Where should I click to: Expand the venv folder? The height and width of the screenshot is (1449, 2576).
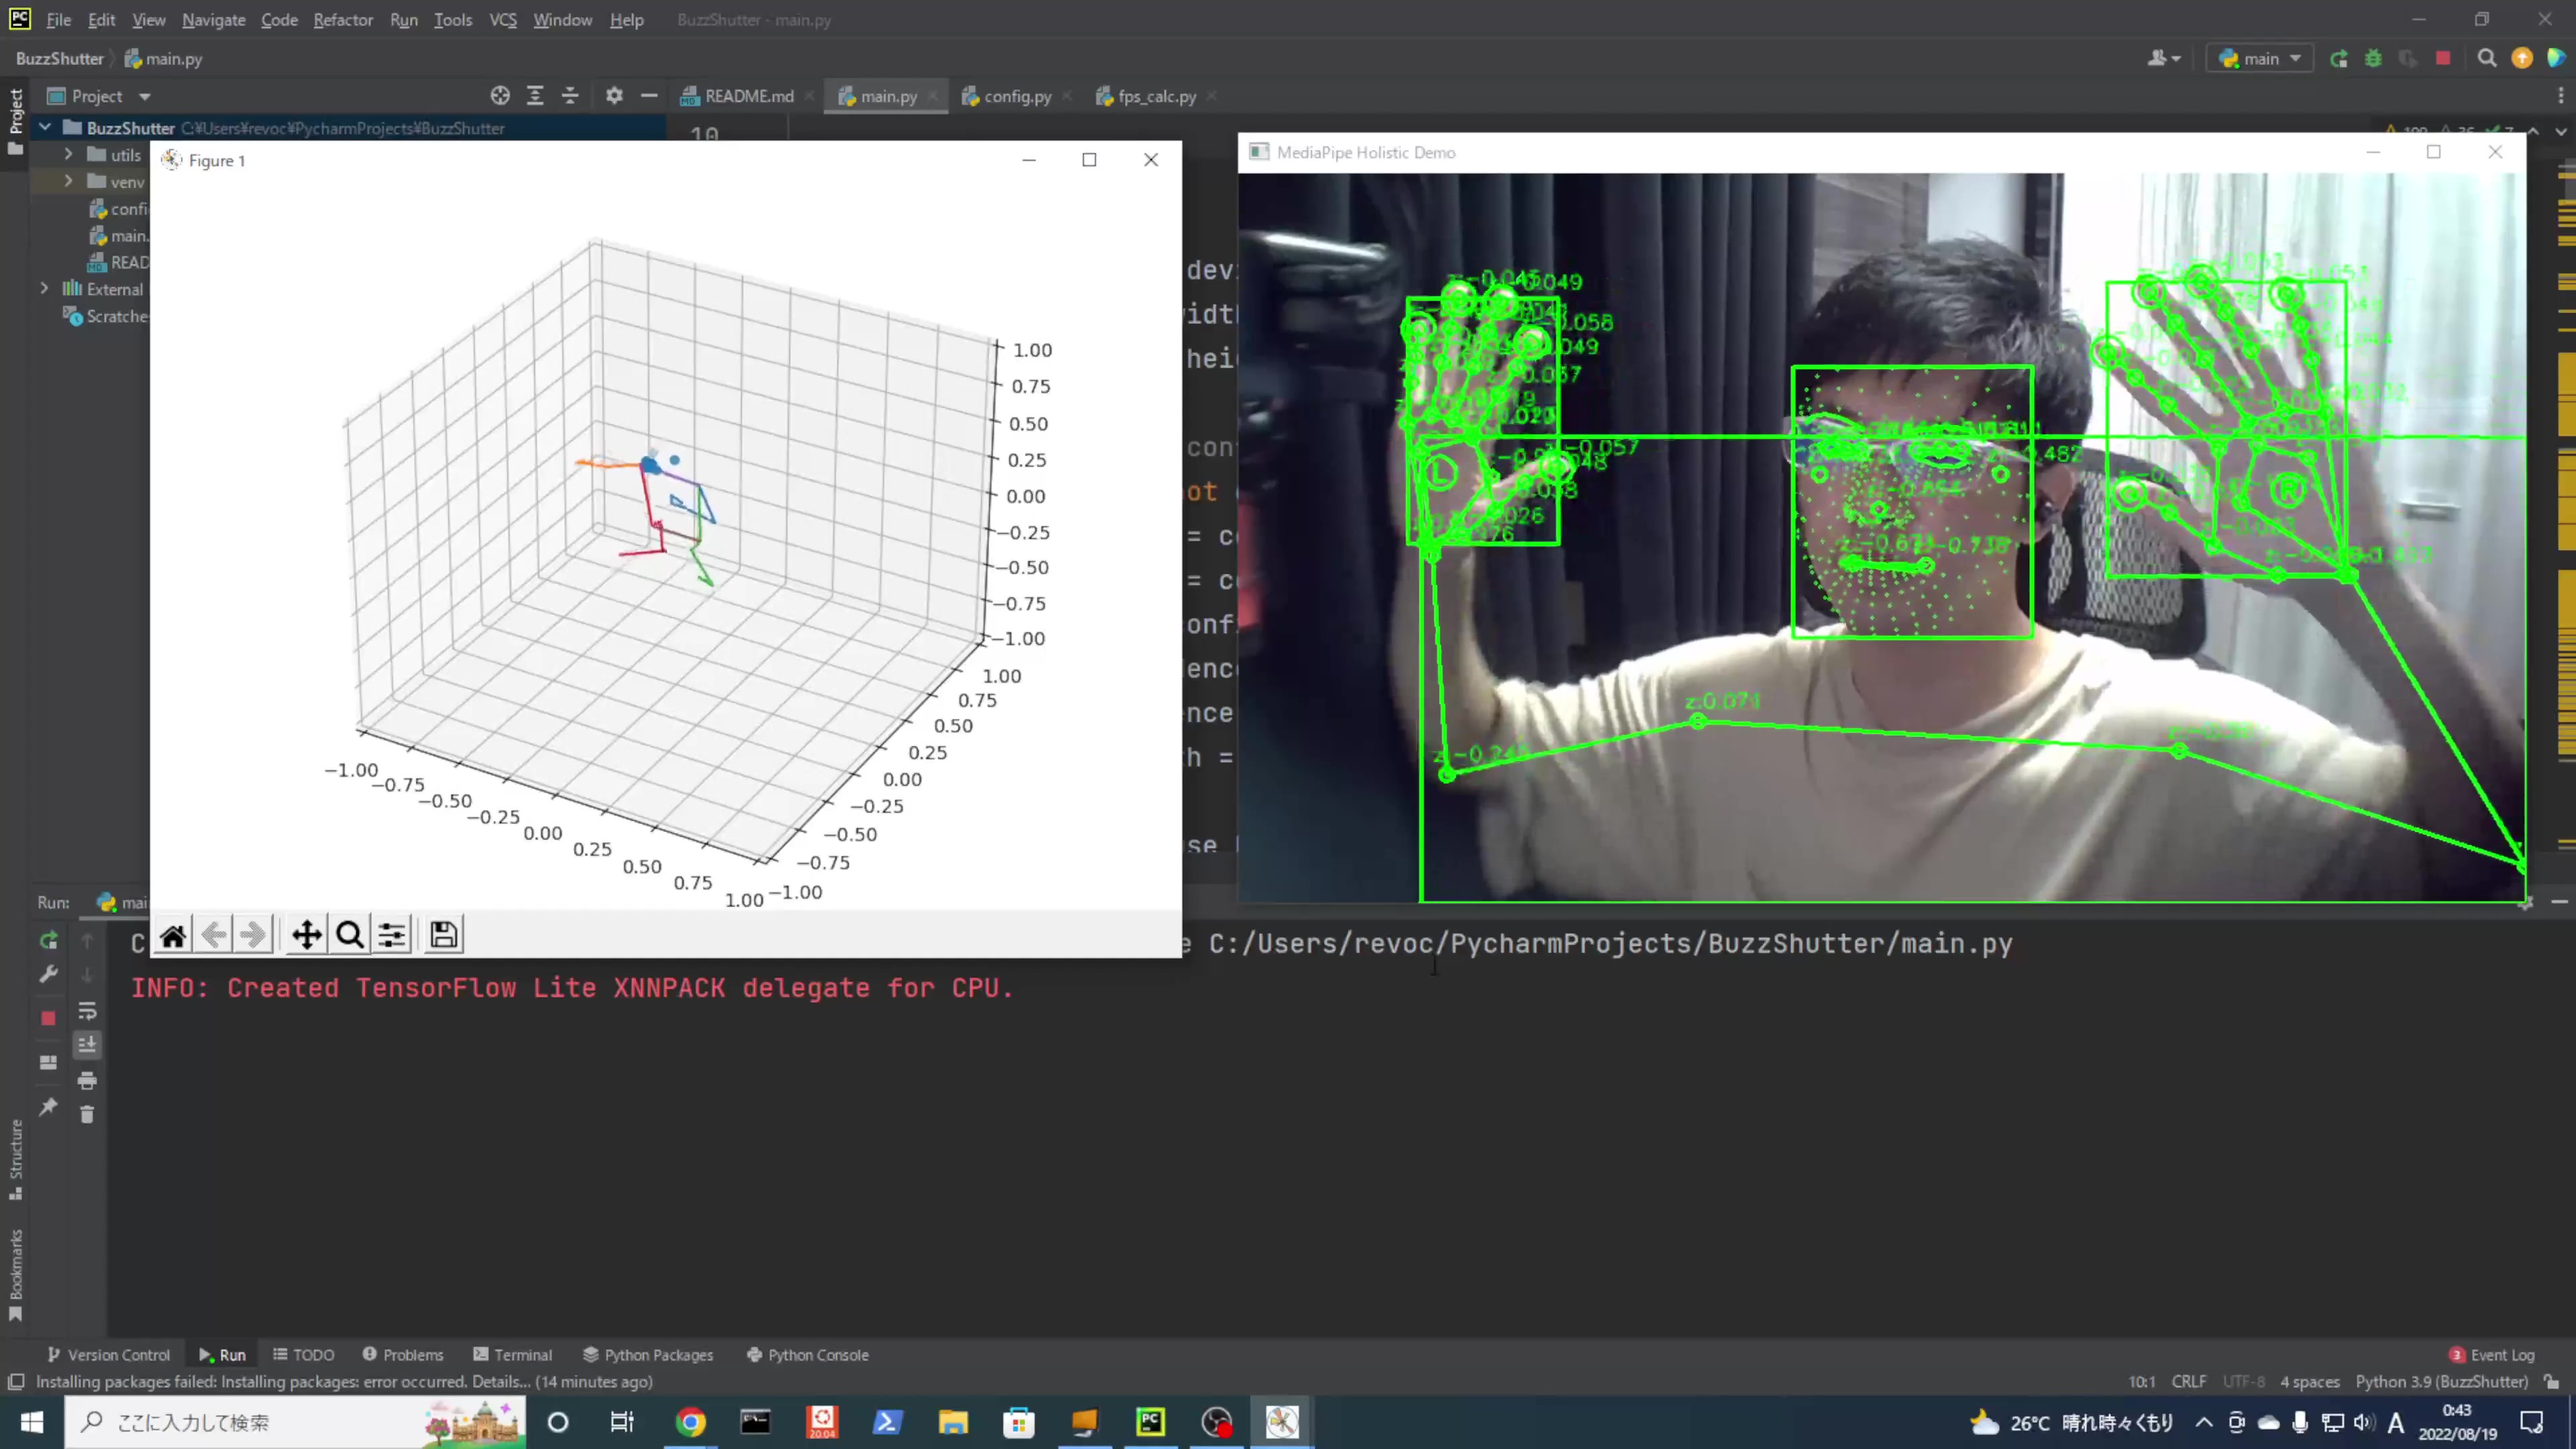pos(68,182)
